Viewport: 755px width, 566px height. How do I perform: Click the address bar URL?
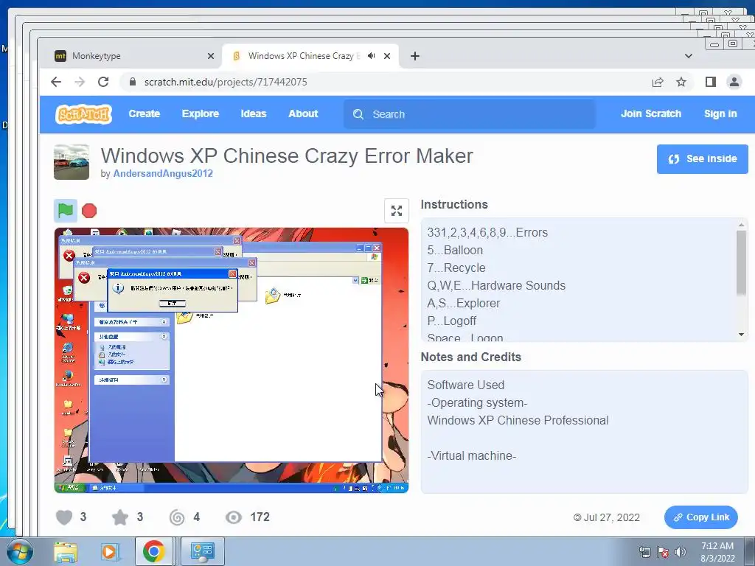point(226,82)
